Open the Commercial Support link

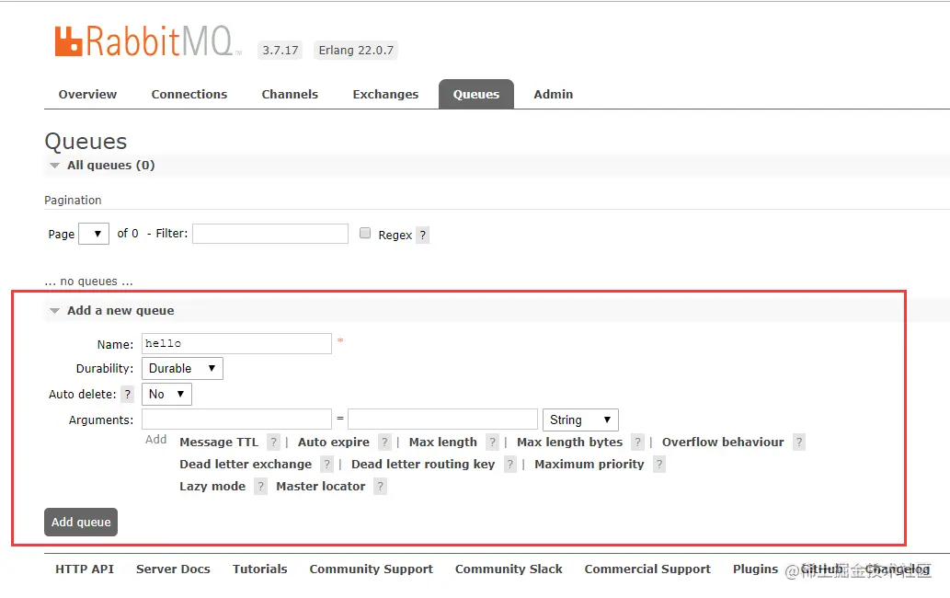click(x=647, y=569)
